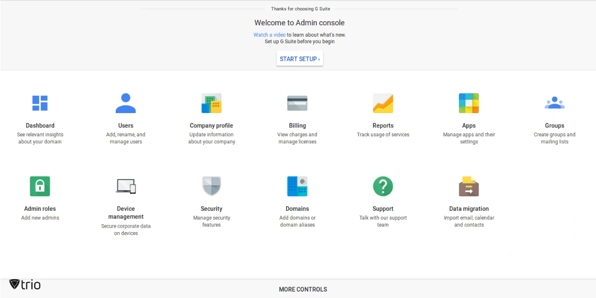Click the colorful Apps icon
596x298 pixels.
coord(469,103)
